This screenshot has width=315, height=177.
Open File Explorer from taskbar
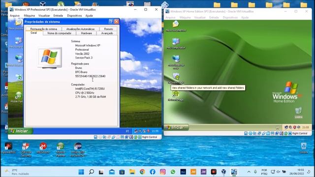[132, 172]
